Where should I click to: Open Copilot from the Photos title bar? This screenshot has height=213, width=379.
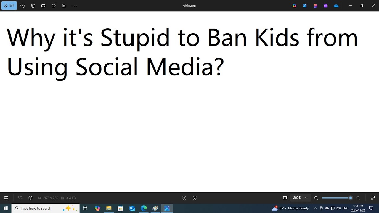[x=294, y=6]
